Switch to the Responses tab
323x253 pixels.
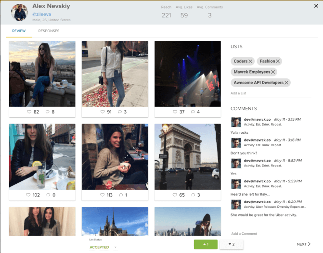(49, 31)
